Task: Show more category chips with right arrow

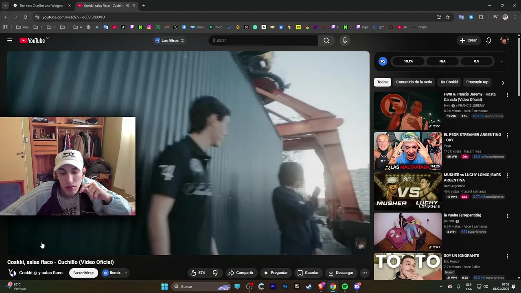Action: point(503,82)
